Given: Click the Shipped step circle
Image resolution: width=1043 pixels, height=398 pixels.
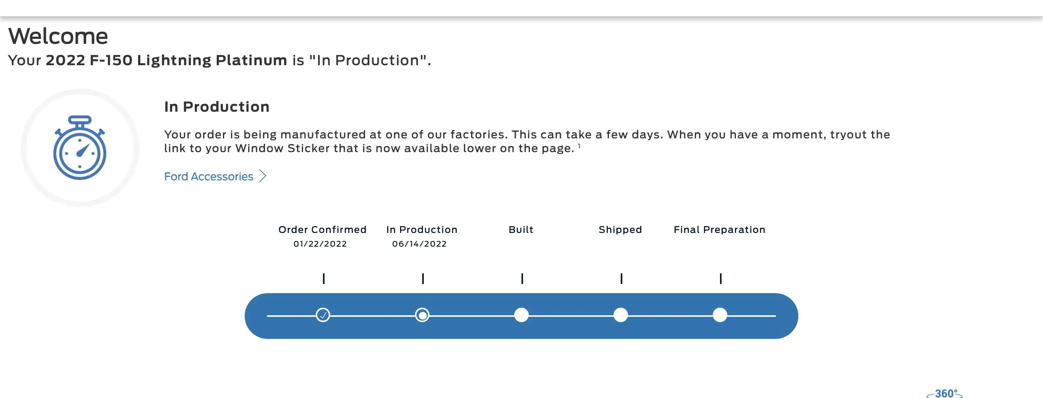Looking at the screenshot, I should click(x=620, y=315).
